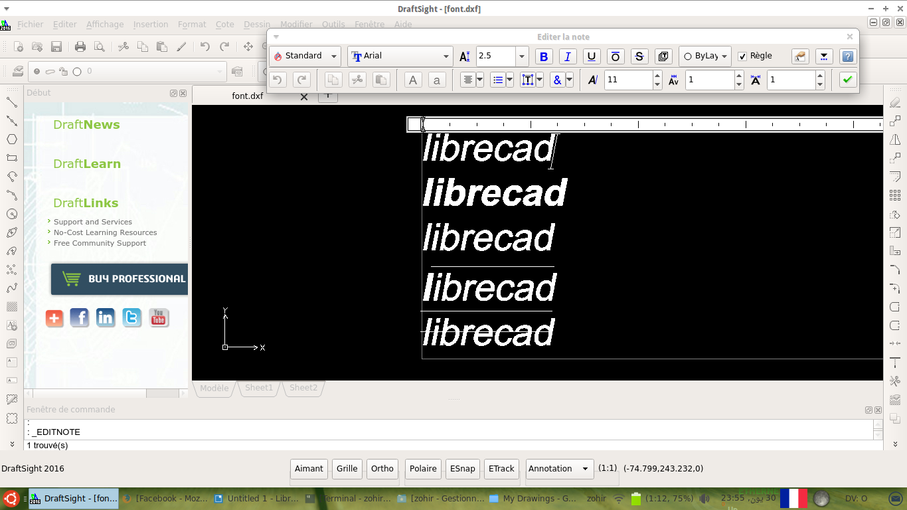The width and height of the screenshot is (907, 510).
Task: Apply Italic formatting in note editor
Action: click(568, 56)
